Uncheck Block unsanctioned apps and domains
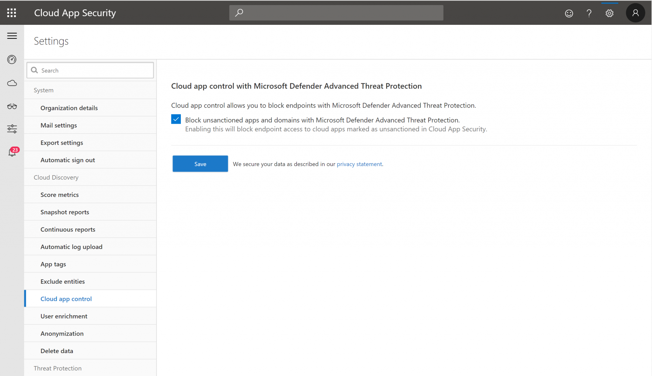652x376 pixels. 176,119
